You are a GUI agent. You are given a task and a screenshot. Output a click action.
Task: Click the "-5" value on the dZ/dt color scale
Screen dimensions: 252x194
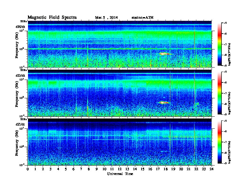point(225,121)
